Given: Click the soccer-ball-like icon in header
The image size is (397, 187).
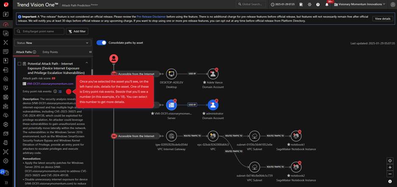Looking at the screenshot, I should pos(309,4).
